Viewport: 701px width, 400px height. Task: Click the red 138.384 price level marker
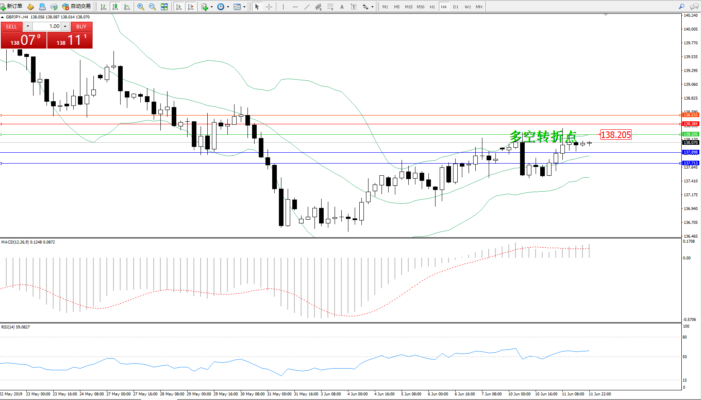[x=691, y=124]
